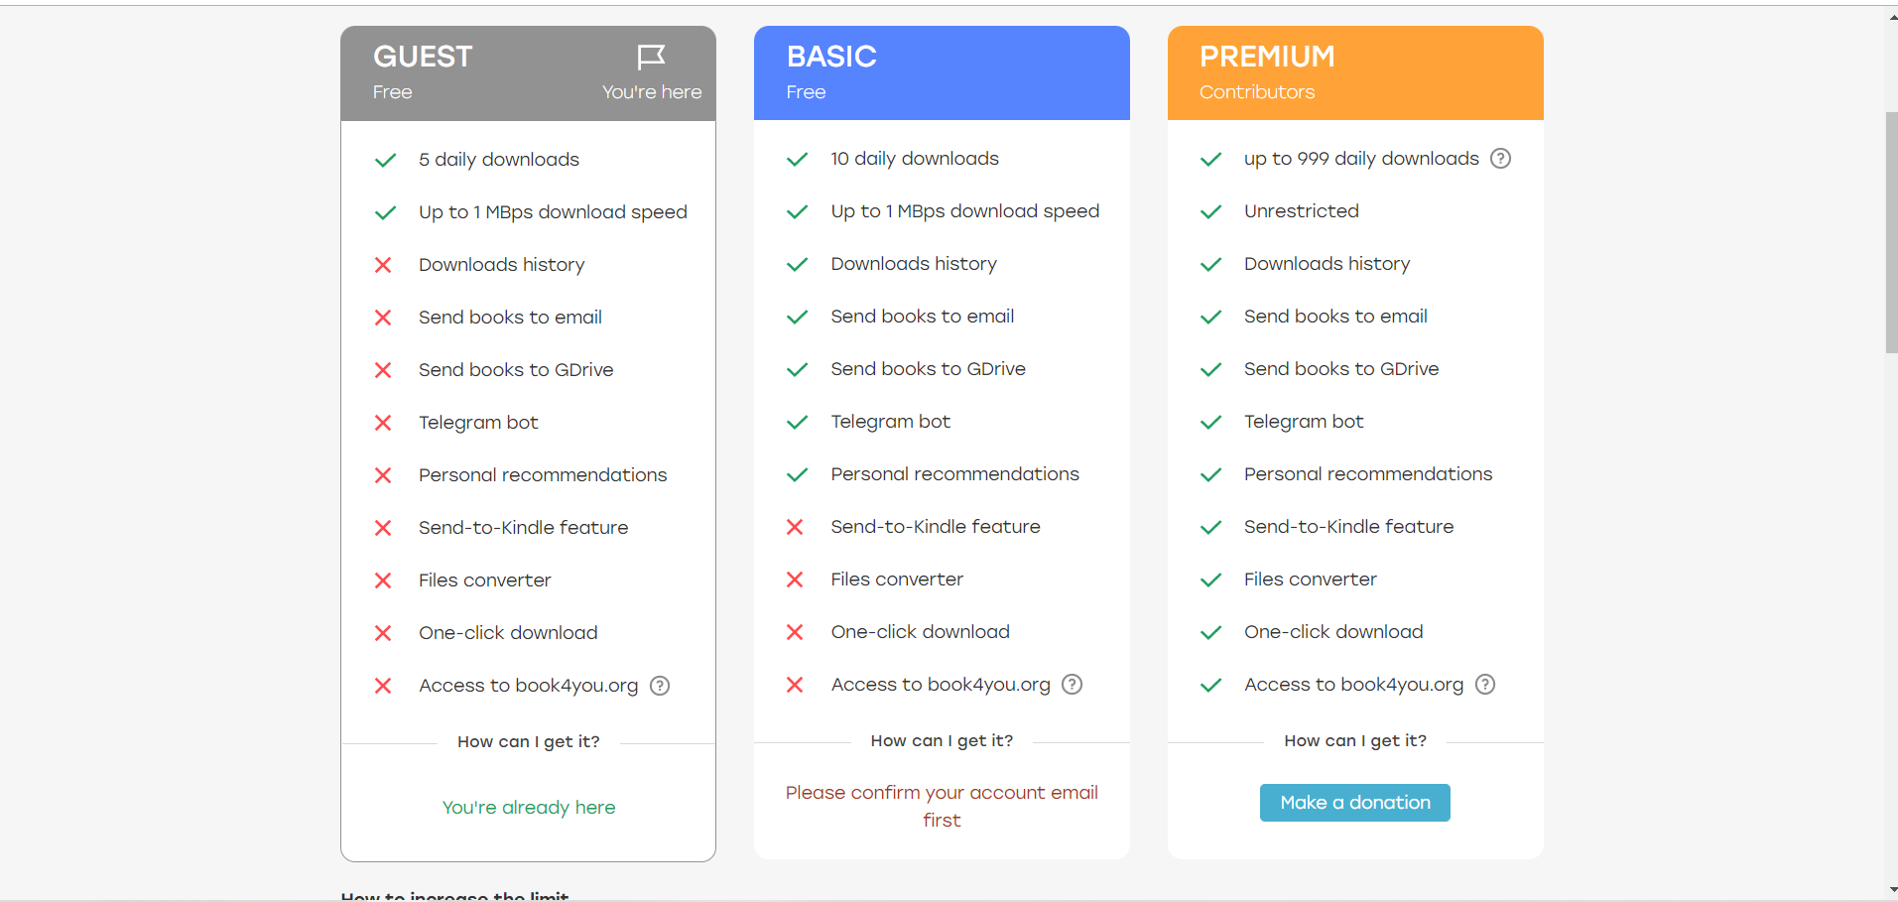Click 'Please confirm your account email first' text
The height and width of the screenshot is (902, 1898).
click(942, 807)
